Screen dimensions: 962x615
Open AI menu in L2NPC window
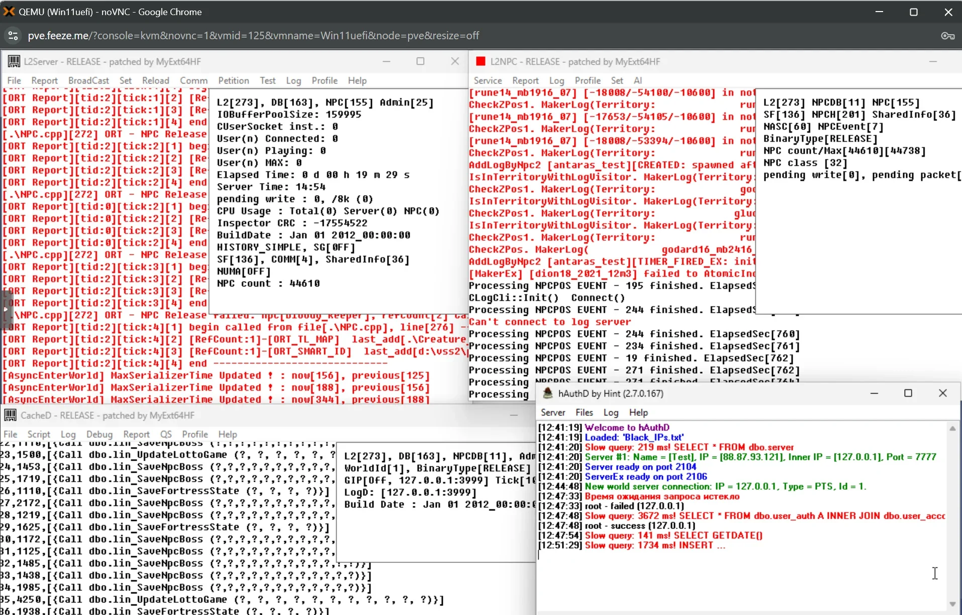(638, 80)
